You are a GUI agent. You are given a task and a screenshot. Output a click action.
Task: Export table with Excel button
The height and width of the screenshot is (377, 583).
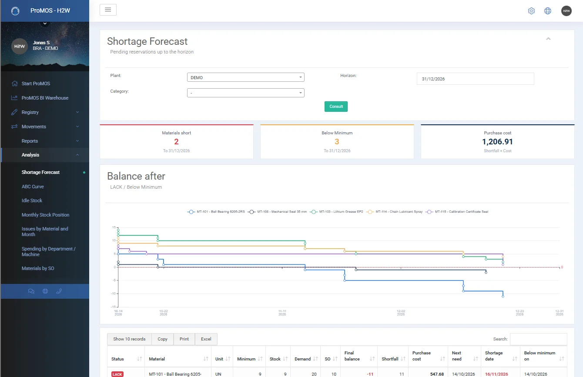pos(206,339)
